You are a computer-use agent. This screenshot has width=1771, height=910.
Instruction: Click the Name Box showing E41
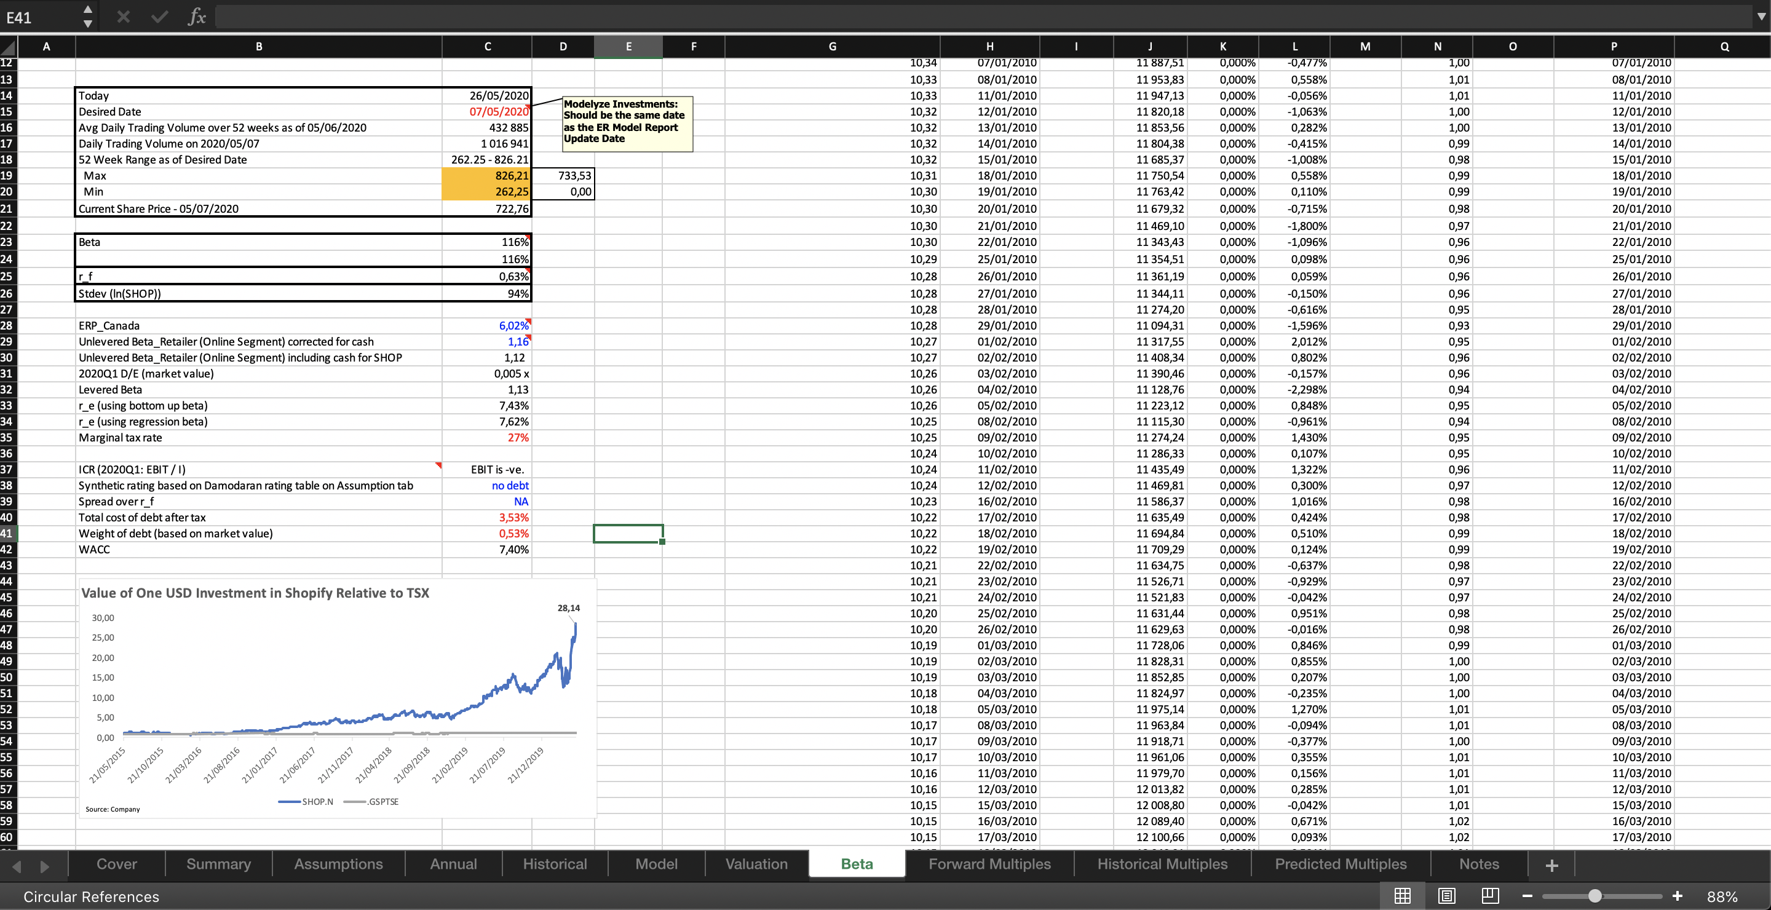pos(40,17)
